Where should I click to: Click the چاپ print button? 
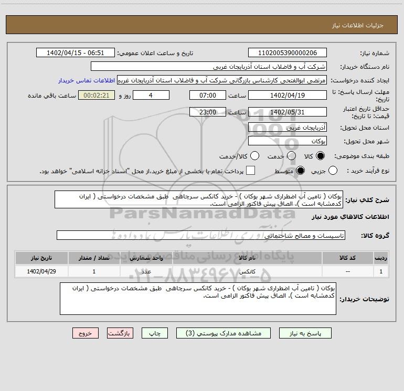tap(155, 333)
